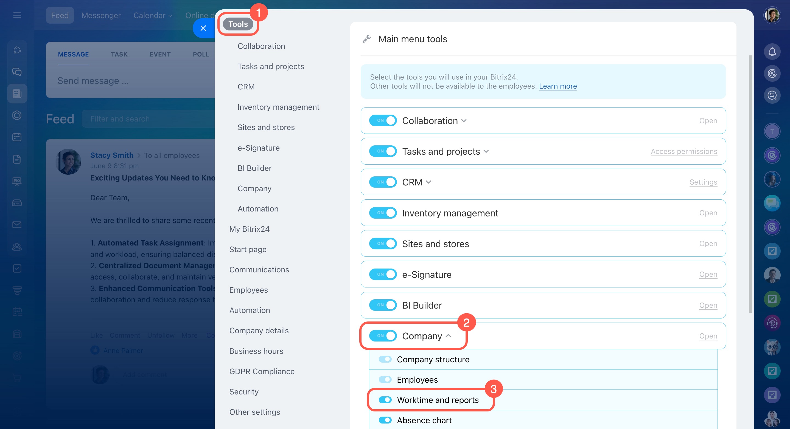This screenshot has height=429, width=790.
Task: Open the calendar icon in left sidebar
Action: coord(17,137)
